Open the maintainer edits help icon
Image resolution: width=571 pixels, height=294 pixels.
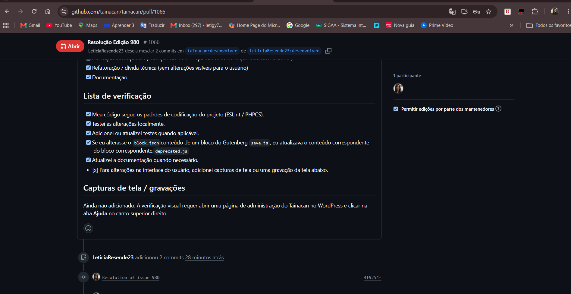(x=498, y=109)
